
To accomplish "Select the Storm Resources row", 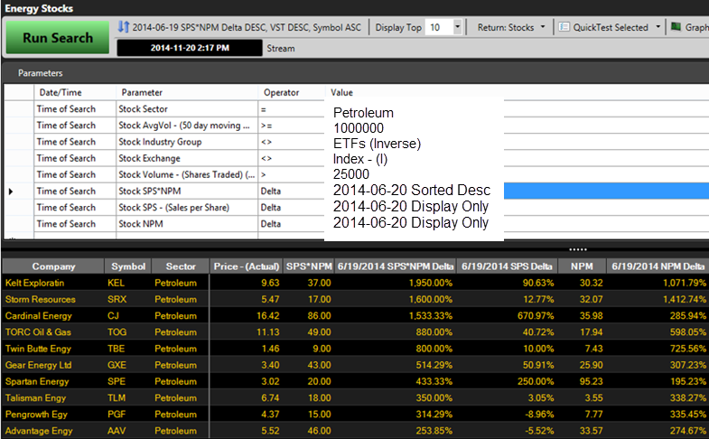I will (x=354, y=299).
